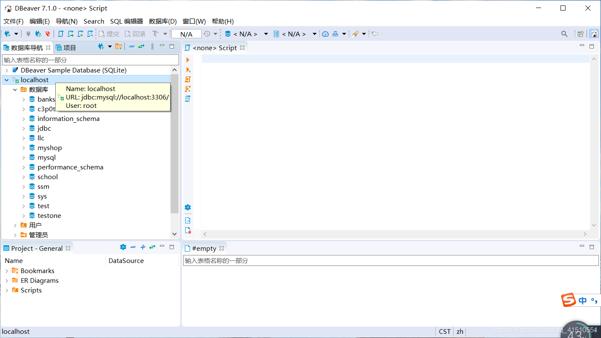Click the Connect plug icon in main toolbar
The image size is (601, 338).
coord(28,34)
